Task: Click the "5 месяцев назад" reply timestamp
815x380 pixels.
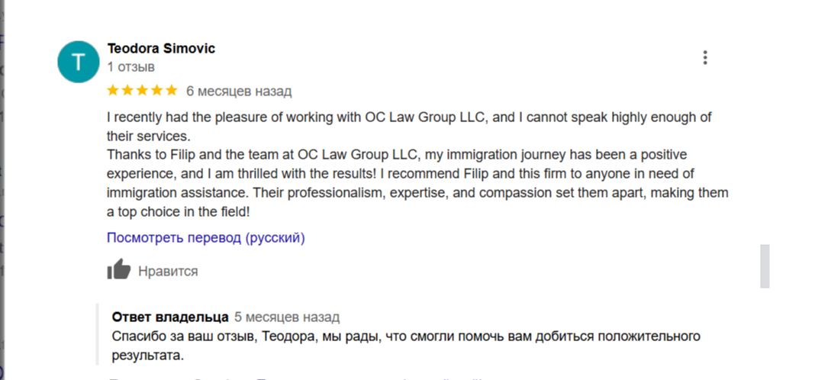Action: click(x=287, y=317)
